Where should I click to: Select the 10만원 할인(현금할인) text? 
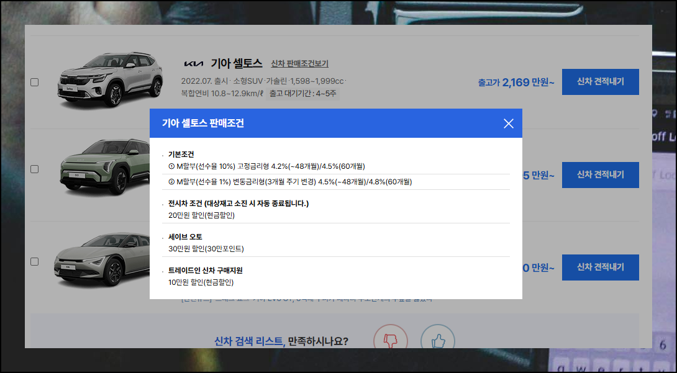tap(201, 282)
